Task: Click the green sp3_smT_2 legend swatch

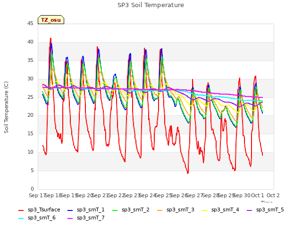Action: (x=115, y=210)
